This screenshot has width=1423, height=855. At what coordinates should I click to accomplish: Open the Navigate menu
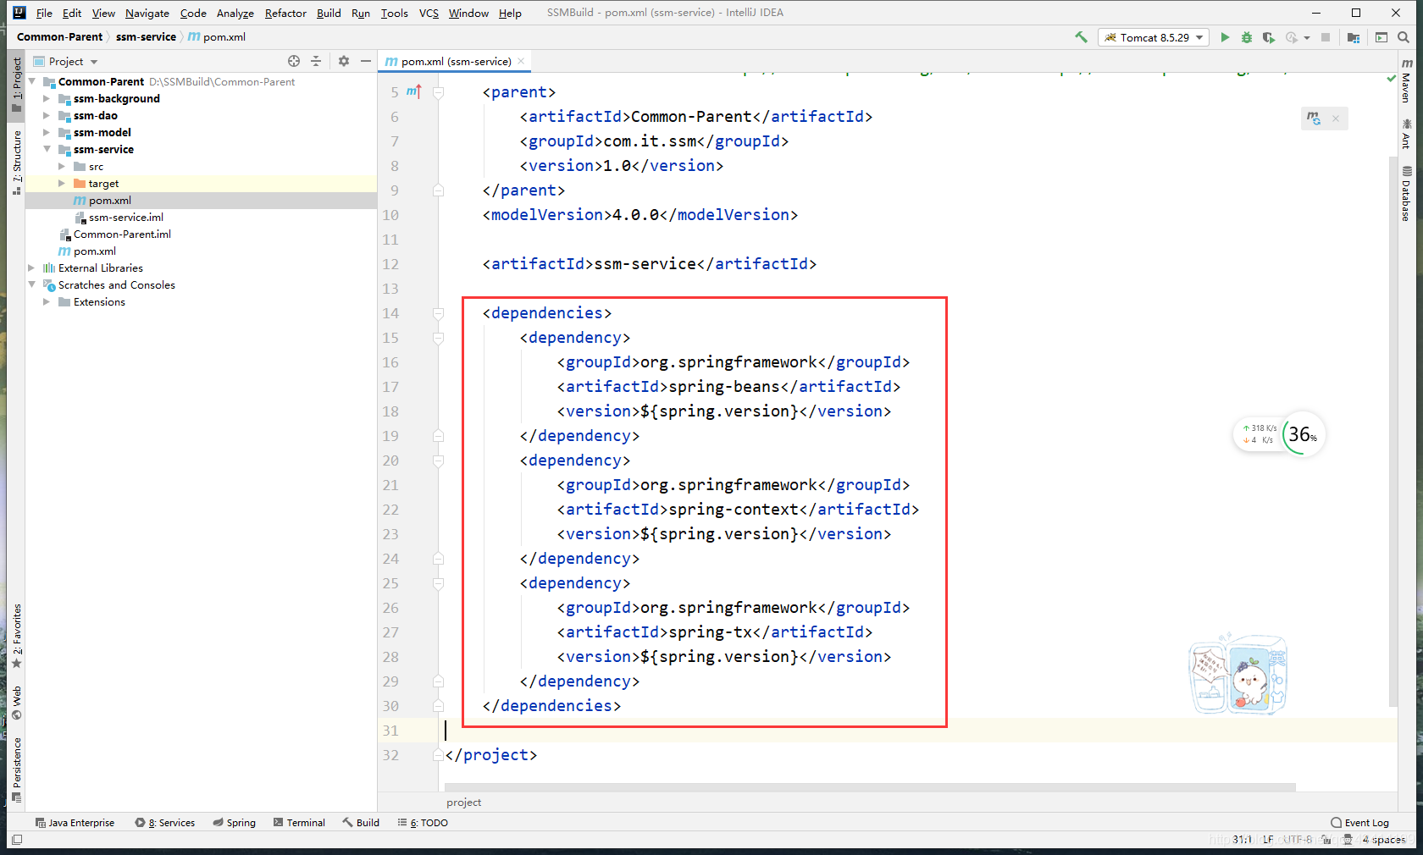(147, 13)
